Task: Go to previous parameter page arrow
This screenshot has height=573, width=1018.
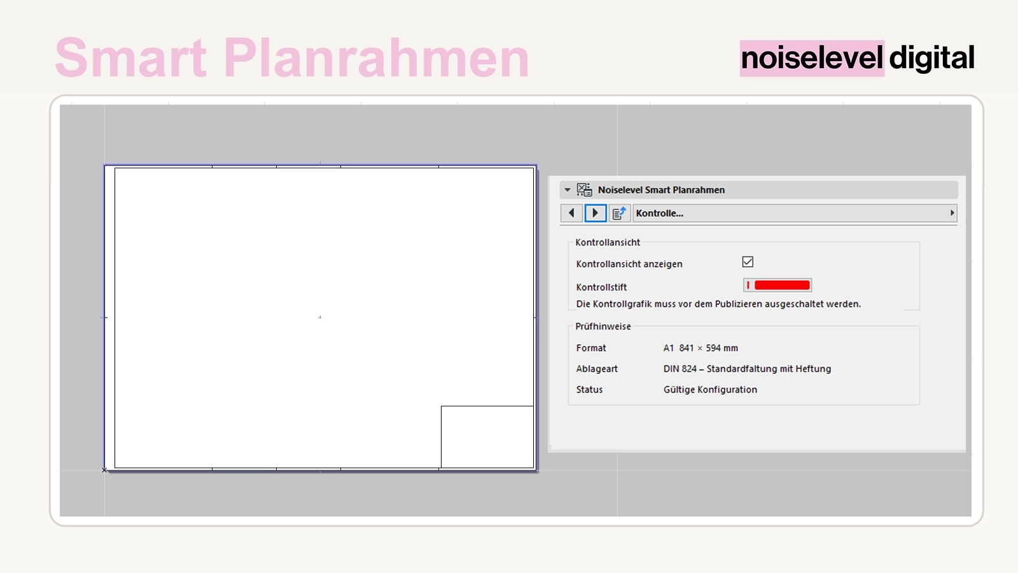Action: tap(571, 213)
